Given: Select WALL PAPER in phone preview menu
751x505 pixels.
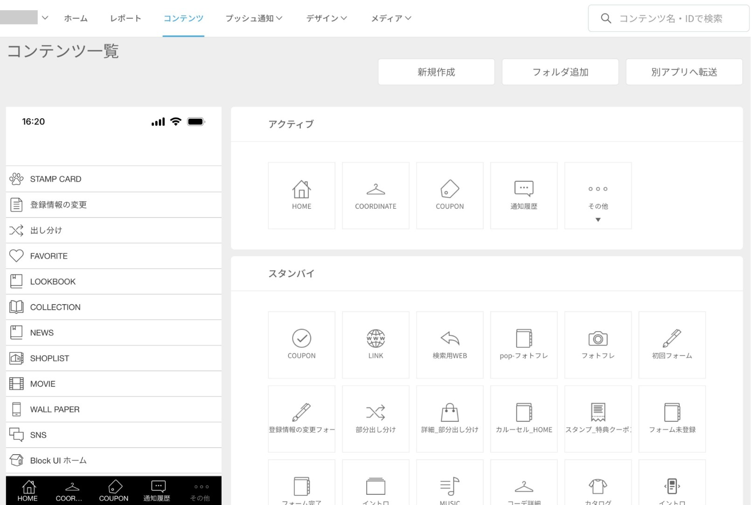Looking at the screenshot, I should tap(114, 409).
